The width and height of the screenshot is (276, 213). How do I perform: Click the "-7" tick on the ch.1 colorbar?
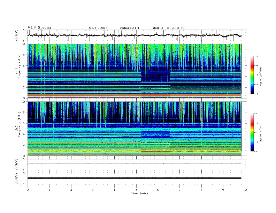tap(257, 94)
